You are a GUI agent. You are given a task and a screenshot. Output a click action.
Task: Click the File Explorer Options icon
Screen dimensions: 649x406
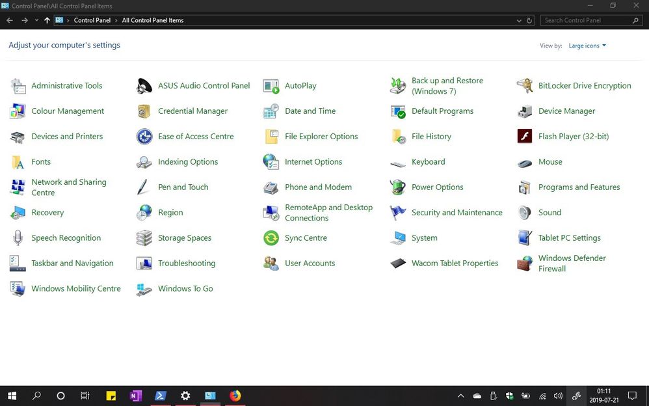271,136
